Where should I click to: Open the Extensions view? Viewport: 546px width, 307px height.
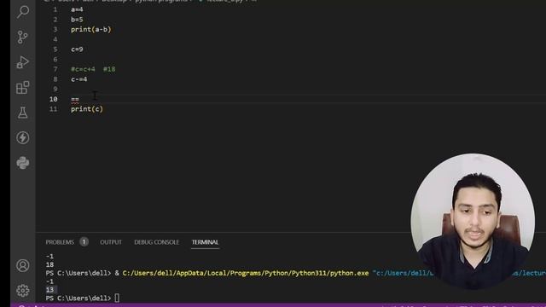pos(23,87)
